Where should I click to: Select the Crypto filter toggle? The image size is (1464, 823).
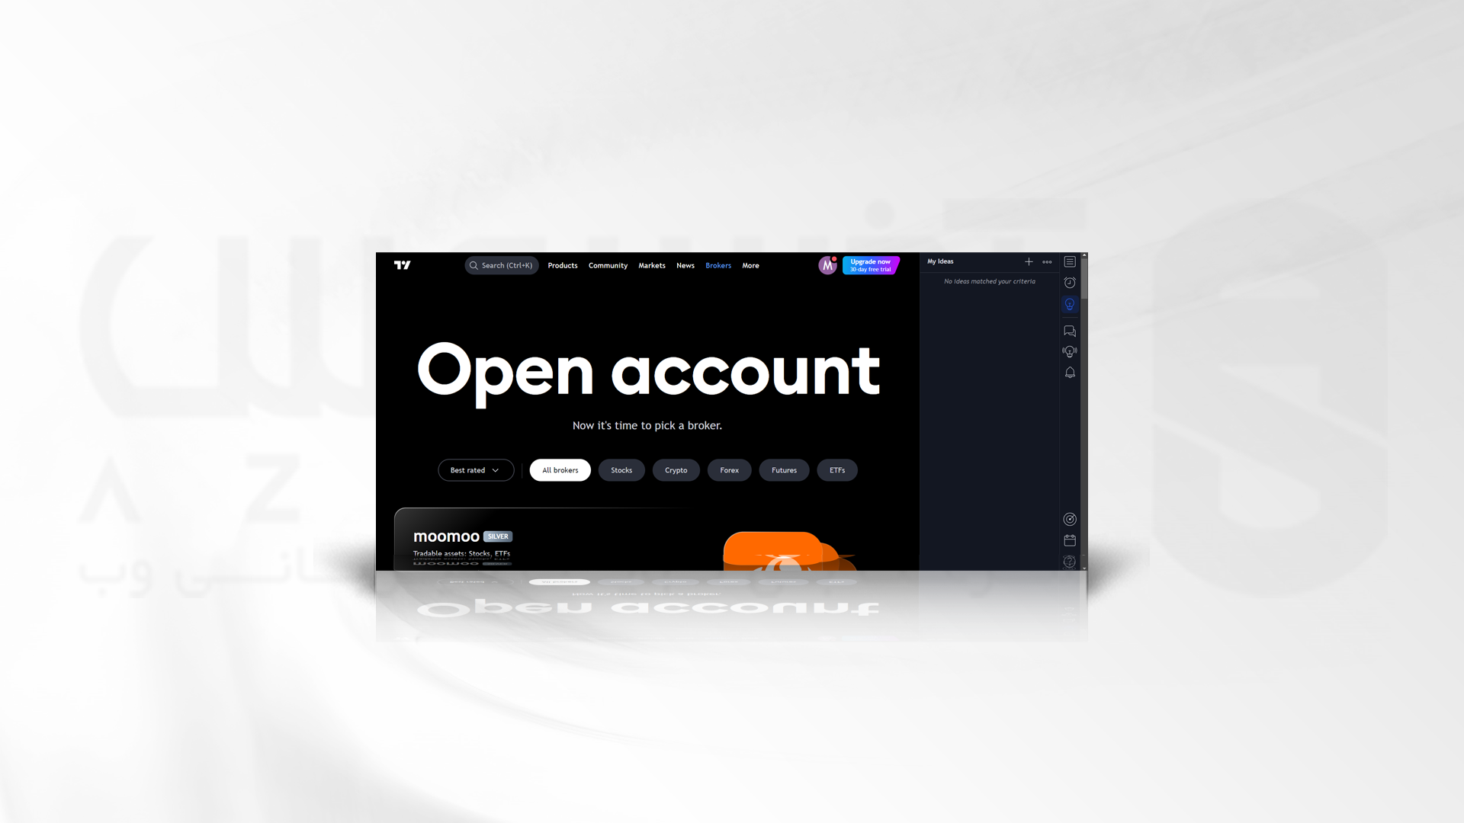coord(676,469)
